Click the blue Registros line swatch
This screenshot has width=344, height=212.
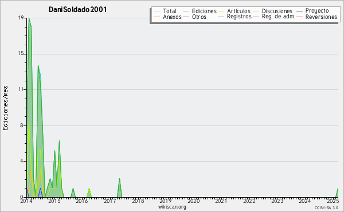[x=221, y=17]
